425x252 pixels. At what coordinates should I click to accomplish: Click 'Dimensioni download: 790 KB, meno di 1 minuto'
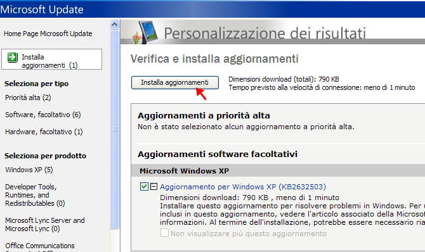pos(249,198)
